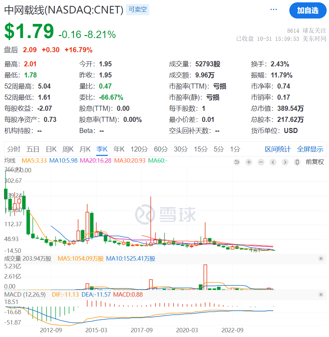Click the 全屏显示 fullscreen link
This screenshot has width=329, height=337.
coord(310,149)
